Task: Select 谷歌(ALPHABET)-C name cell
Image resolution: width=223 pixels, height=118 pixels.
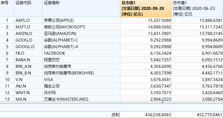Action: 81,40
